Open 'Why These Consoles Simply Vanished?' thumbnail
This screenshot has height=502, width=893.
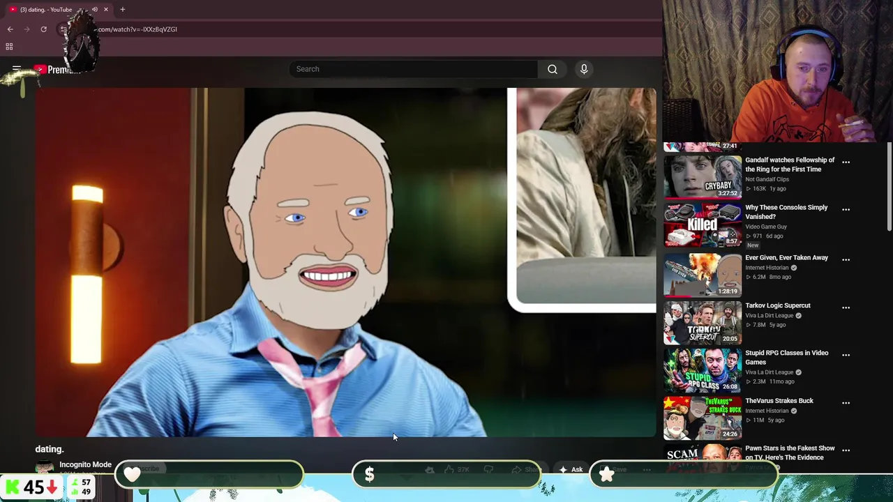pos(703,225)
